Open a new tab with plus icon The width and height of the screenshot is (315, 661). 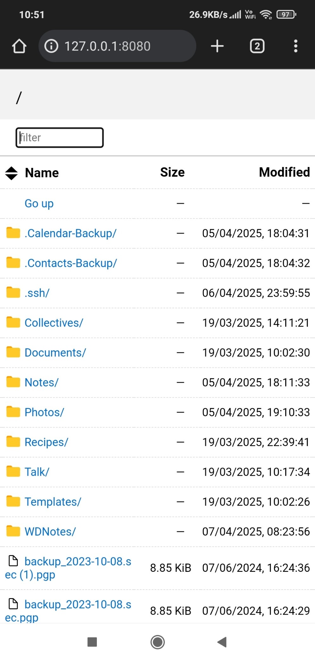pyautogui.click(x=217, y=46)
